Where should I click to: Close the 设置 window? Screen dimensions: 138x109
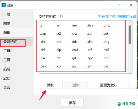(131, 5)
